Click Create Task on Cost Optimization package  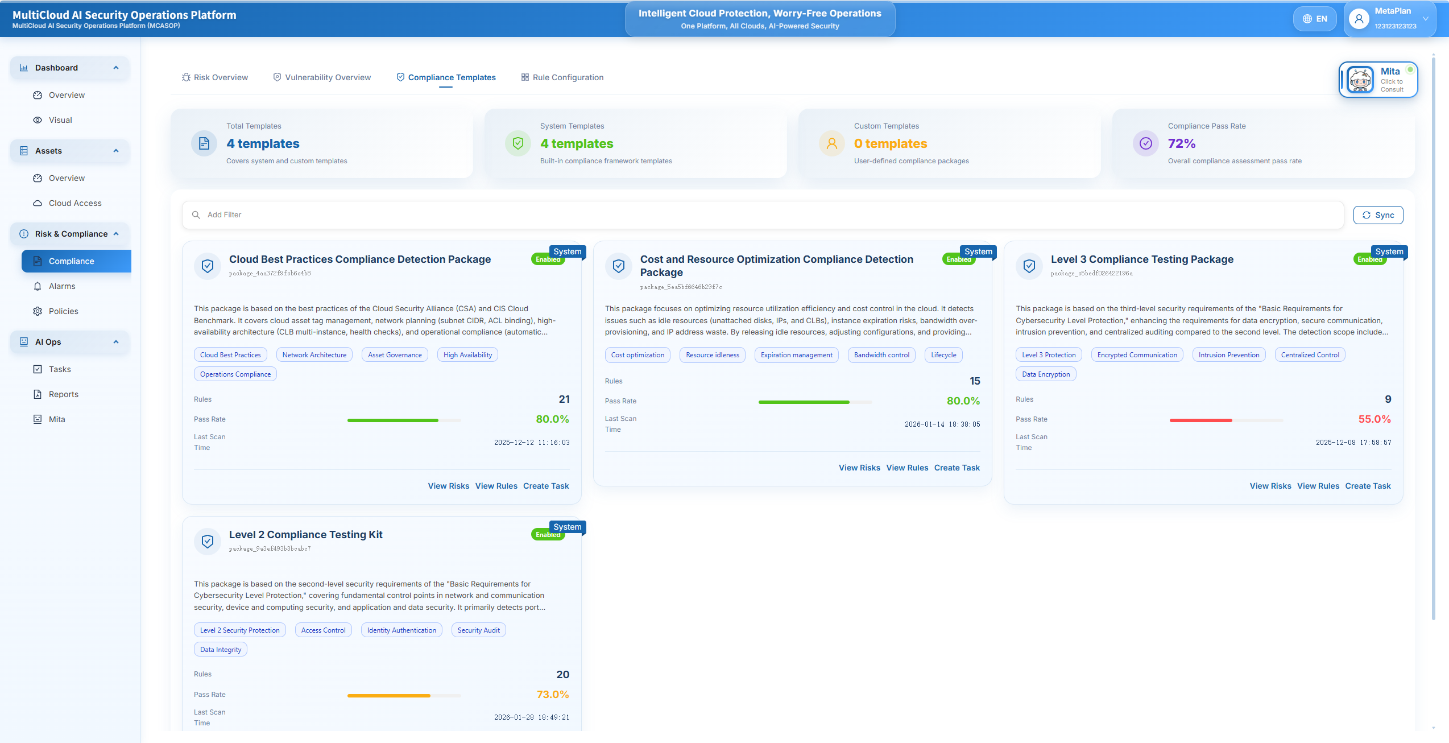pyautogui.click(x=957, y=468)
